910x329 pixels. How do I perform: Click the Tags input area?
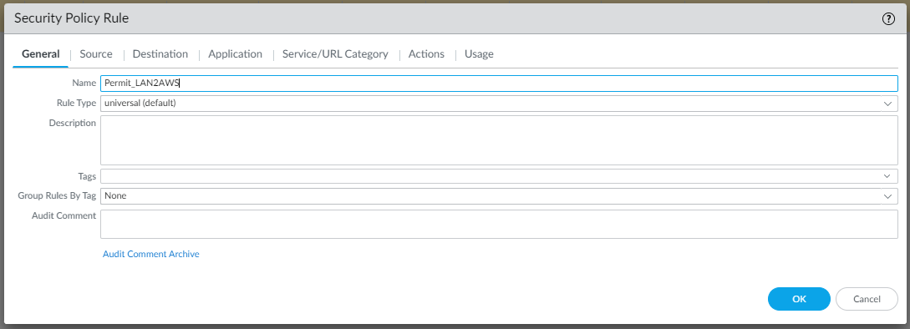click(x=491, y=176)
